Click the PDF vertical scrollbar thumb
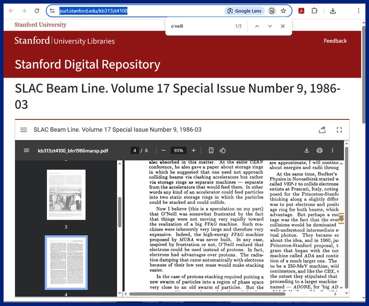The height and width of the screenshot is (306, 369). pos(341,218)
